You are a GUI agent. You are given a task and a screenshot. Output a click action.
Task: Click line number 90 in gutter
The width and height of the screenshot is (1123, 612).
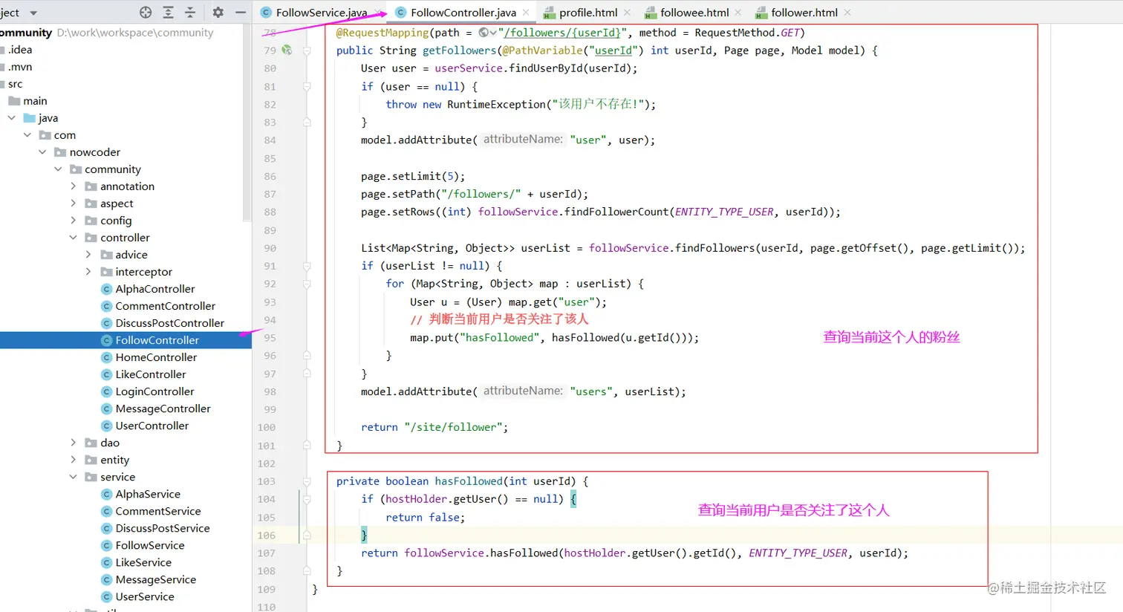(x=269, y=248)
